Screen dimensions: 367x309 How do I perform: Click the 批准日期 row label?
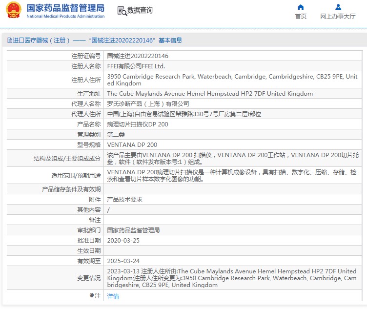[89, 241]
